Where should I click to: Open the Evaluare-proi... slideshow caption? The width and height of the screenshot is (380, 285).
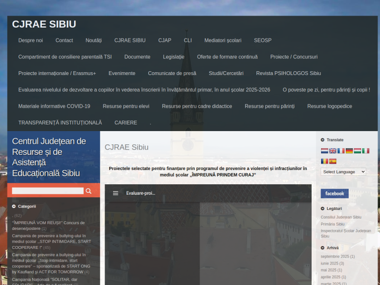click(x=141, y=193)
